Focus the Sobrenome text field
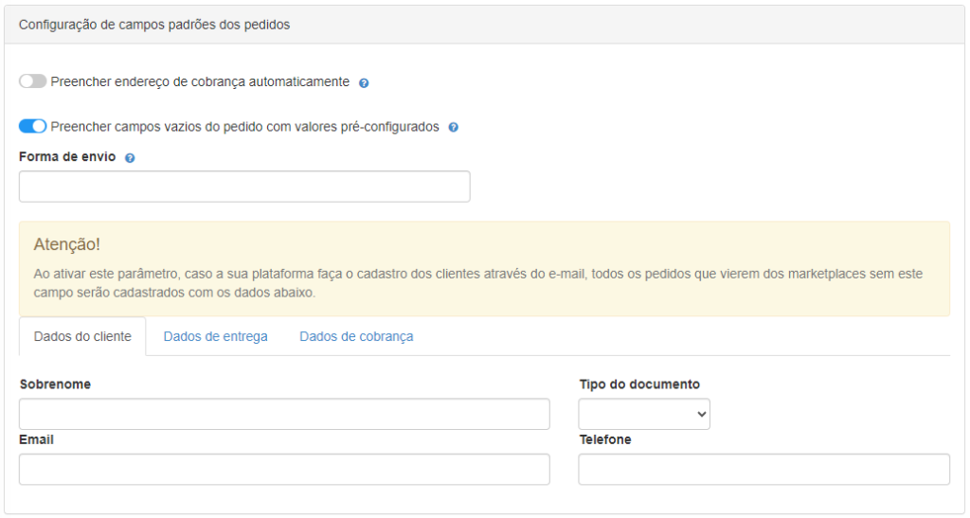 284,414
